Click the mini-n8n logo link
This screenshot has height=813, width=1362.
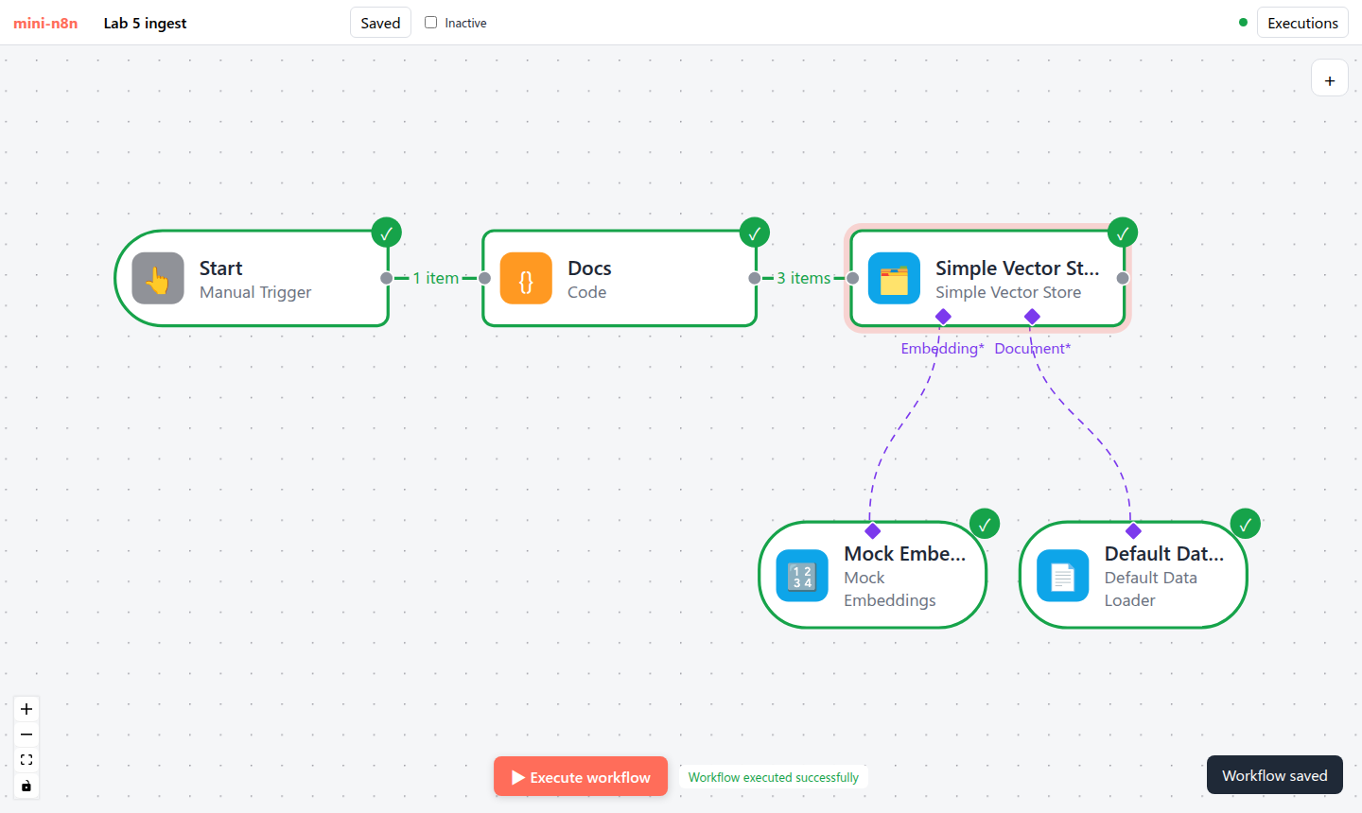point(45,23)
